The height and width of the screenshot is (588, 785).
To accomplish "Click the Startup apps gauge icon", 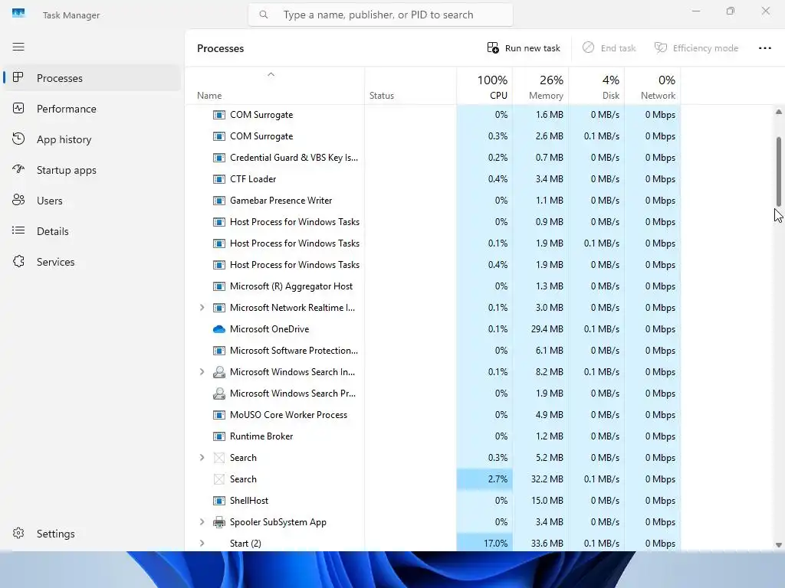I will coord(18,169).
